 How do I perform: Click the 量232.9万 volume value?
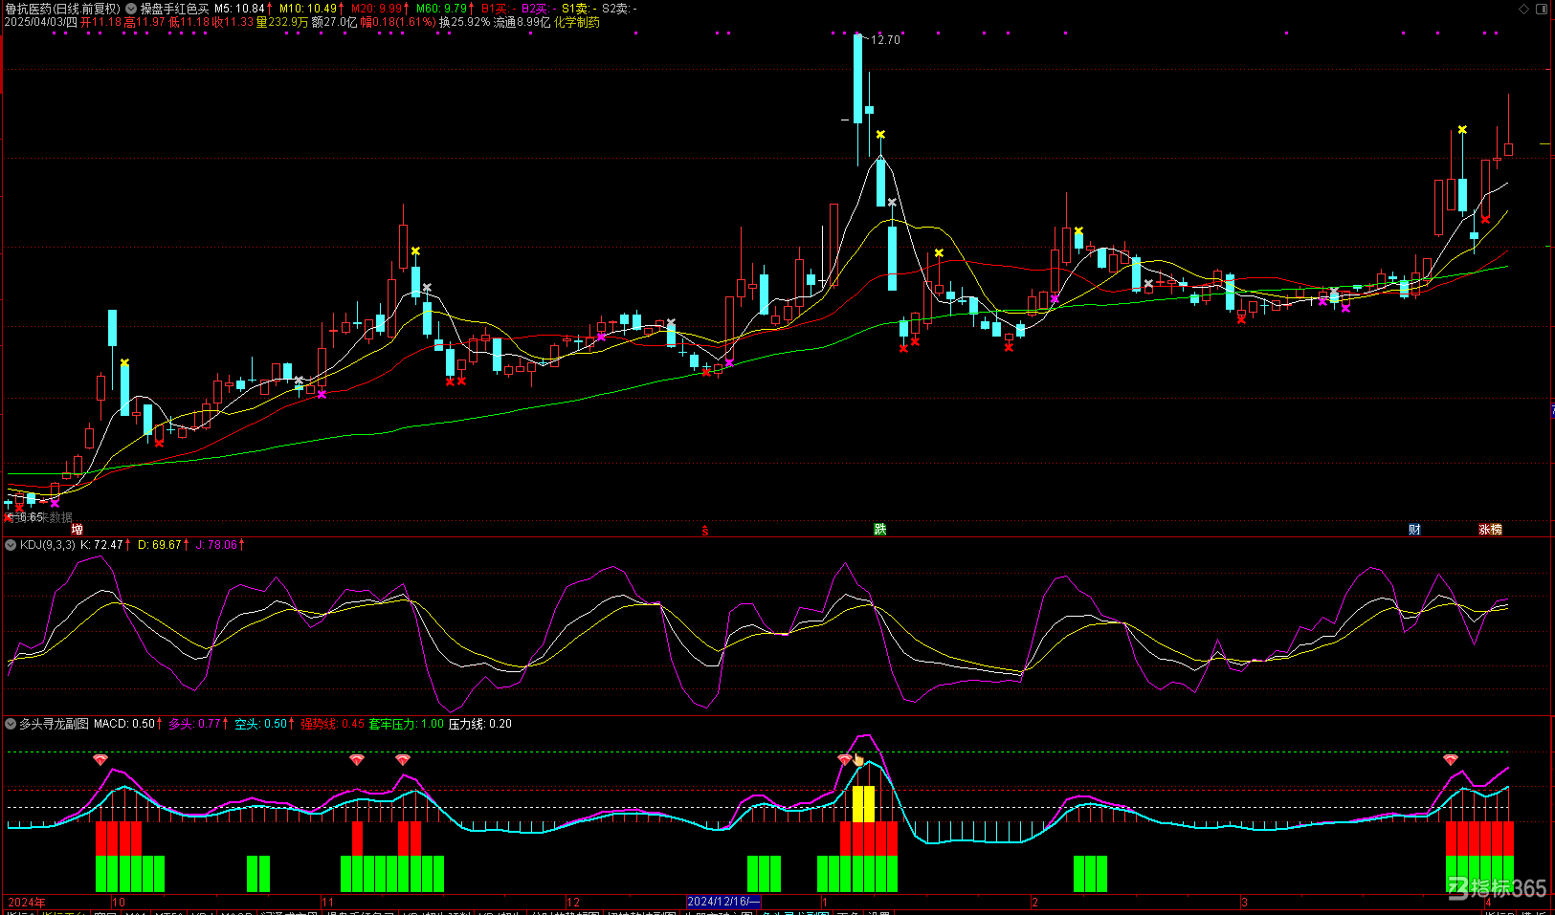[x=282, y=22]
